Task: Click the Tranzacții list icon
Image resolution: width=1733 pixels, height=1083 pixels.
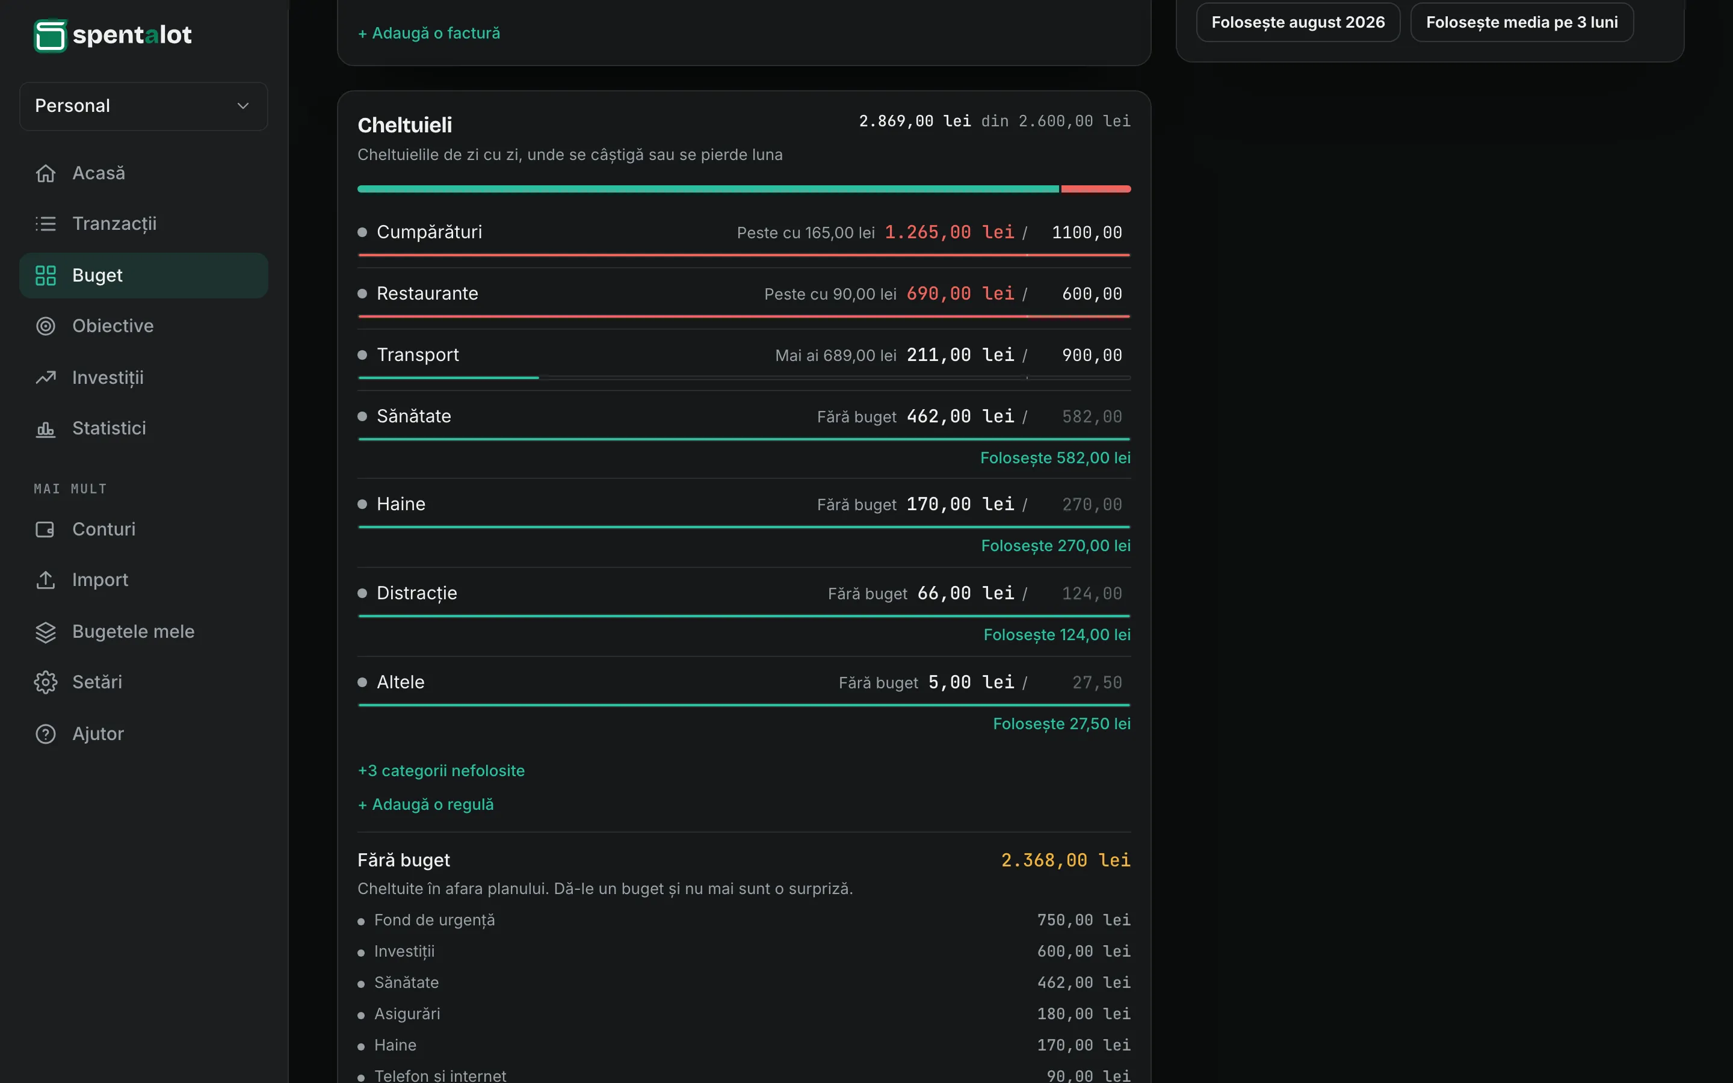Action: point(46,223)
